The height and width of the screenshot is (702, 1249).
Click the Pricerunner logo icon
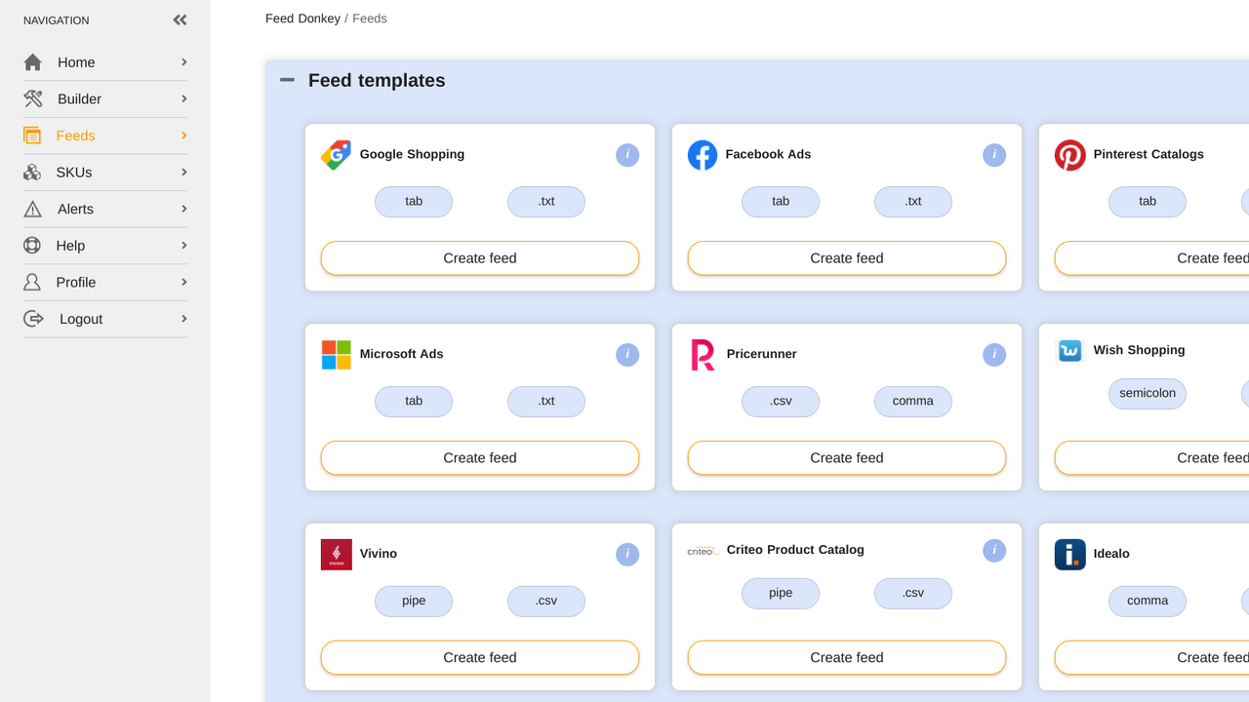(x=703, y=354)
